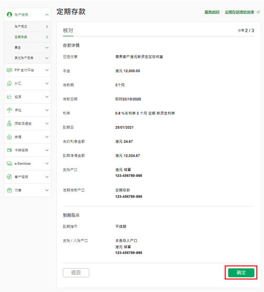The image size is (264, 292).
Task: Expand the P.P 支付平台 chevron
Action: point(47,70)
